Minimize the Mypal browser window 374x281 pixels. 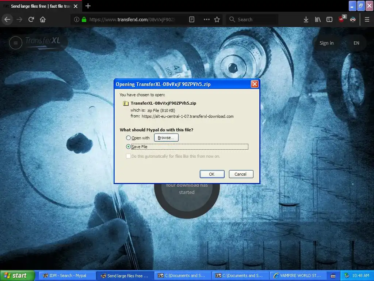click(x=352, y=6)
